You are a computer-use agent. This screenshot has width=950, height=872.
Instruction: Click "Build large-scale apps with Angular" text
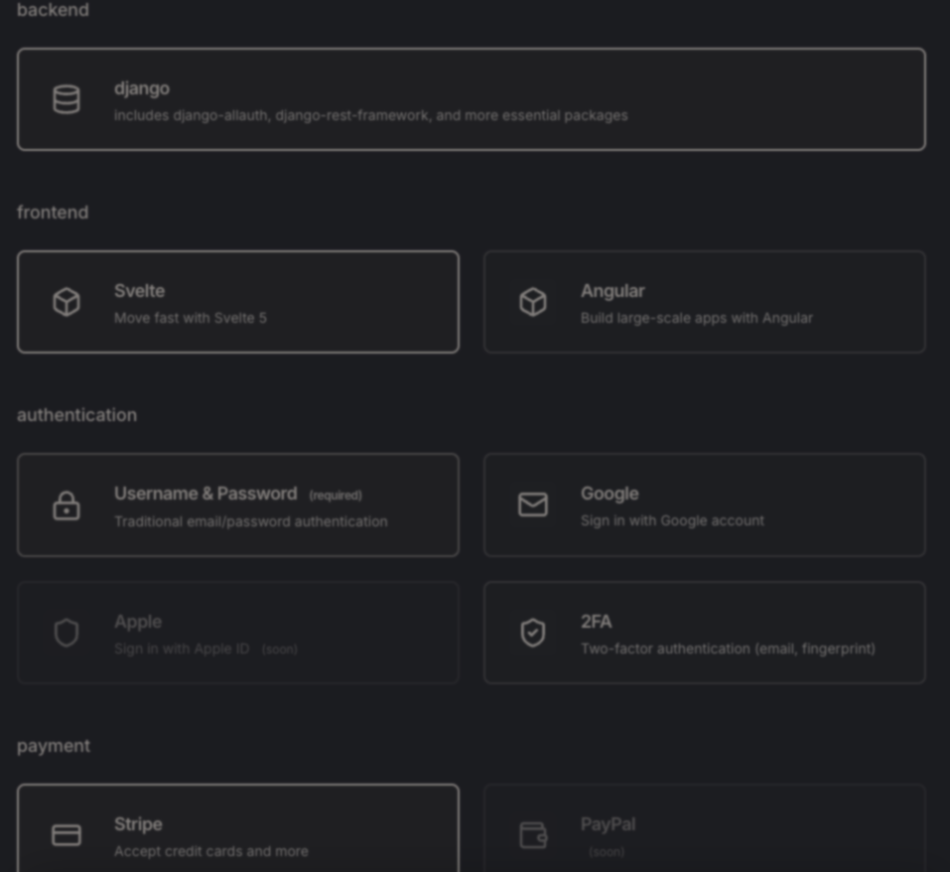click(697, 318)
